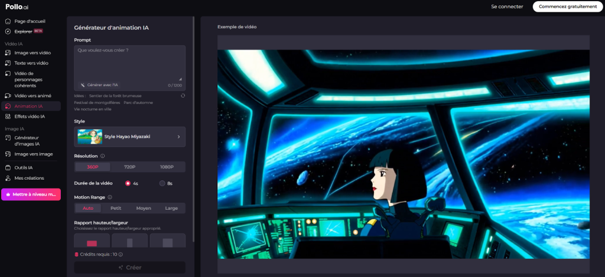This screenshot has height=277, width=605.
Task: Go to Mes créations
Action: (31, 178)
